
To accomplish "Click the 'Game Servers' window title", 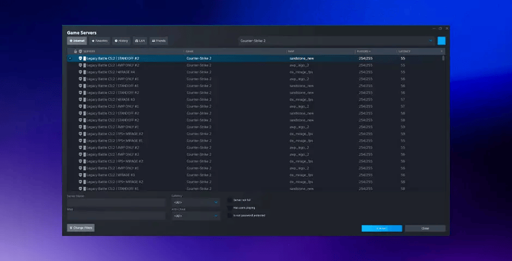I will pyautogui.click(x=82, y=33).
